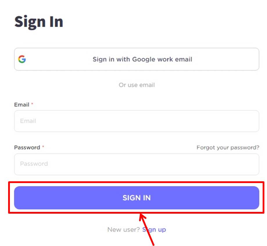Click the red asterisk beside Email label
This screenshot has width=267, height=246.
point(32,103)
